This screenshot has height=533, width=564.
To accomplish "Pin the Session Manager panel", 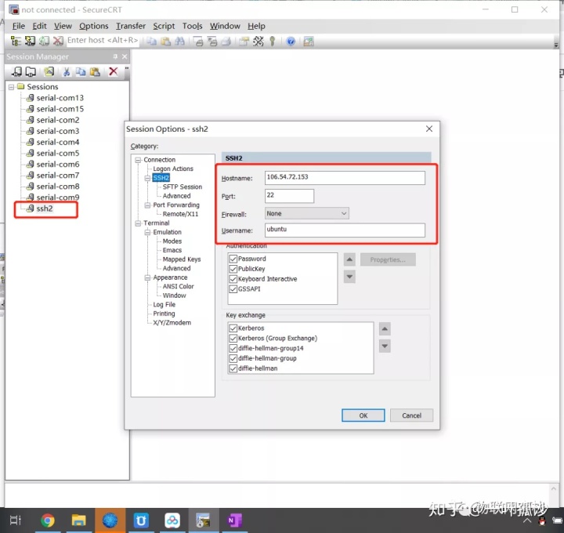I will coord(115,56).
